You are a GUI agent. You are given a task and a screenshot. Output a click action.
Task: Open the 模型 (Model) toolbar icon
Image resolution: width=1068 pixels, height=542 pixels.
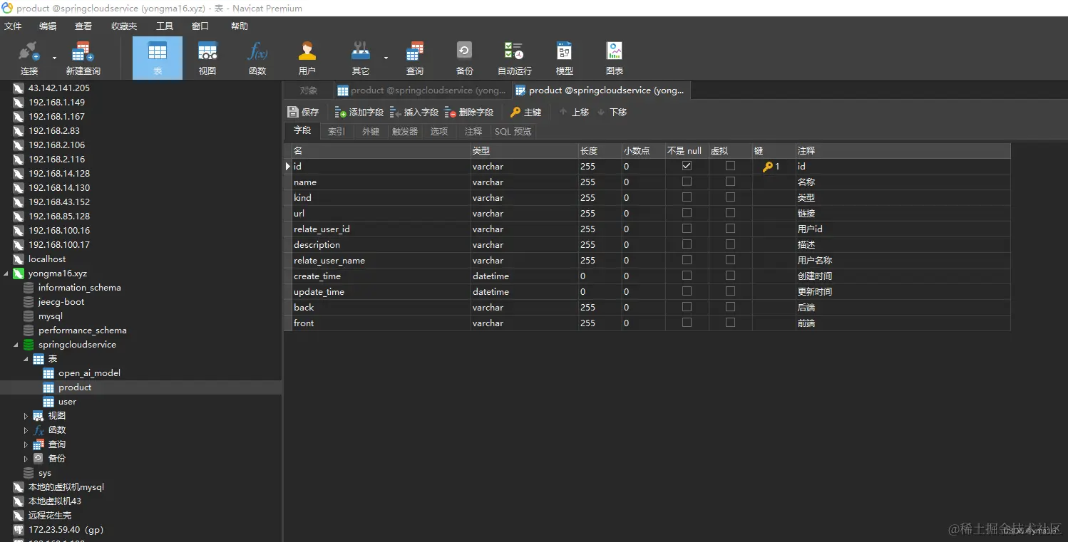(x=564, y=58)
